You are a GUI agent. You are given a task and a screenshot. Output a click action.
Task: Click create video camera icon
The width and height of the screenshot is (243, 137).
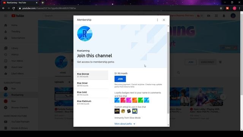[208, 16]
